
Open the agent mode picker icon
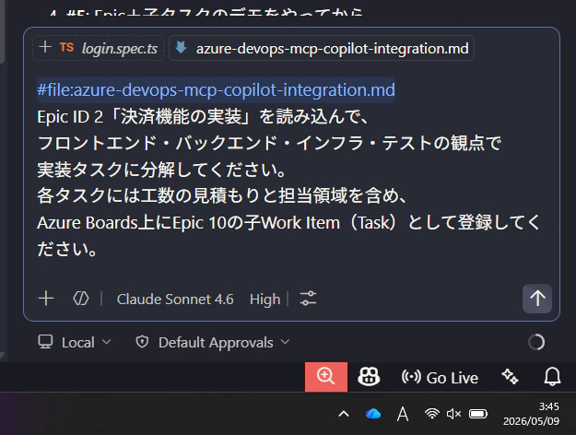[81, 299]
